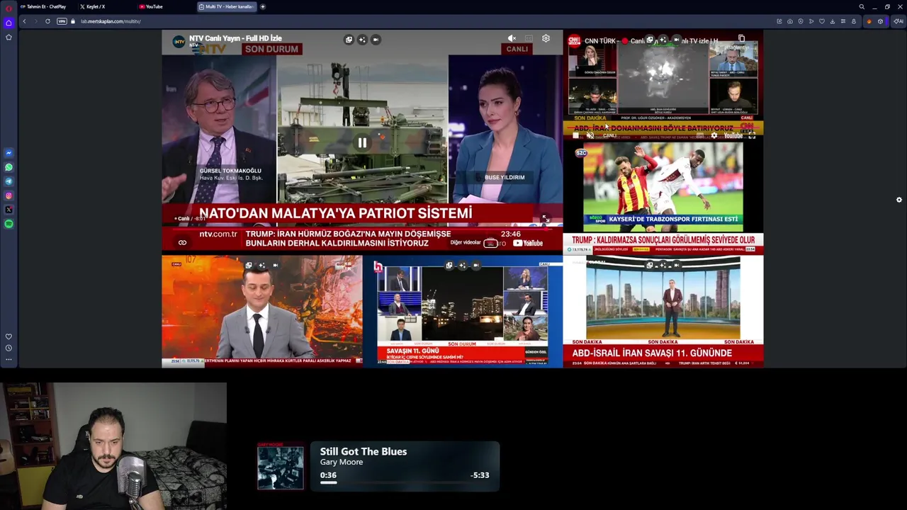Screen dimensions: 907x510
Task: Enter fullscreen on CNN TÜRK video
Action: point(752,135)
